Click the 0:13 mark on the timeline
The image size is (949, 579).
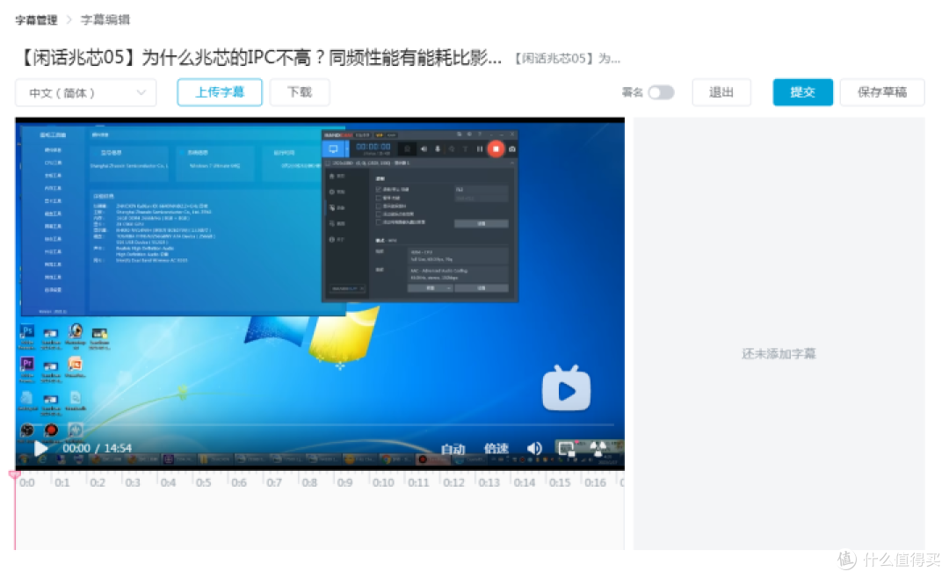pos(489,483)
